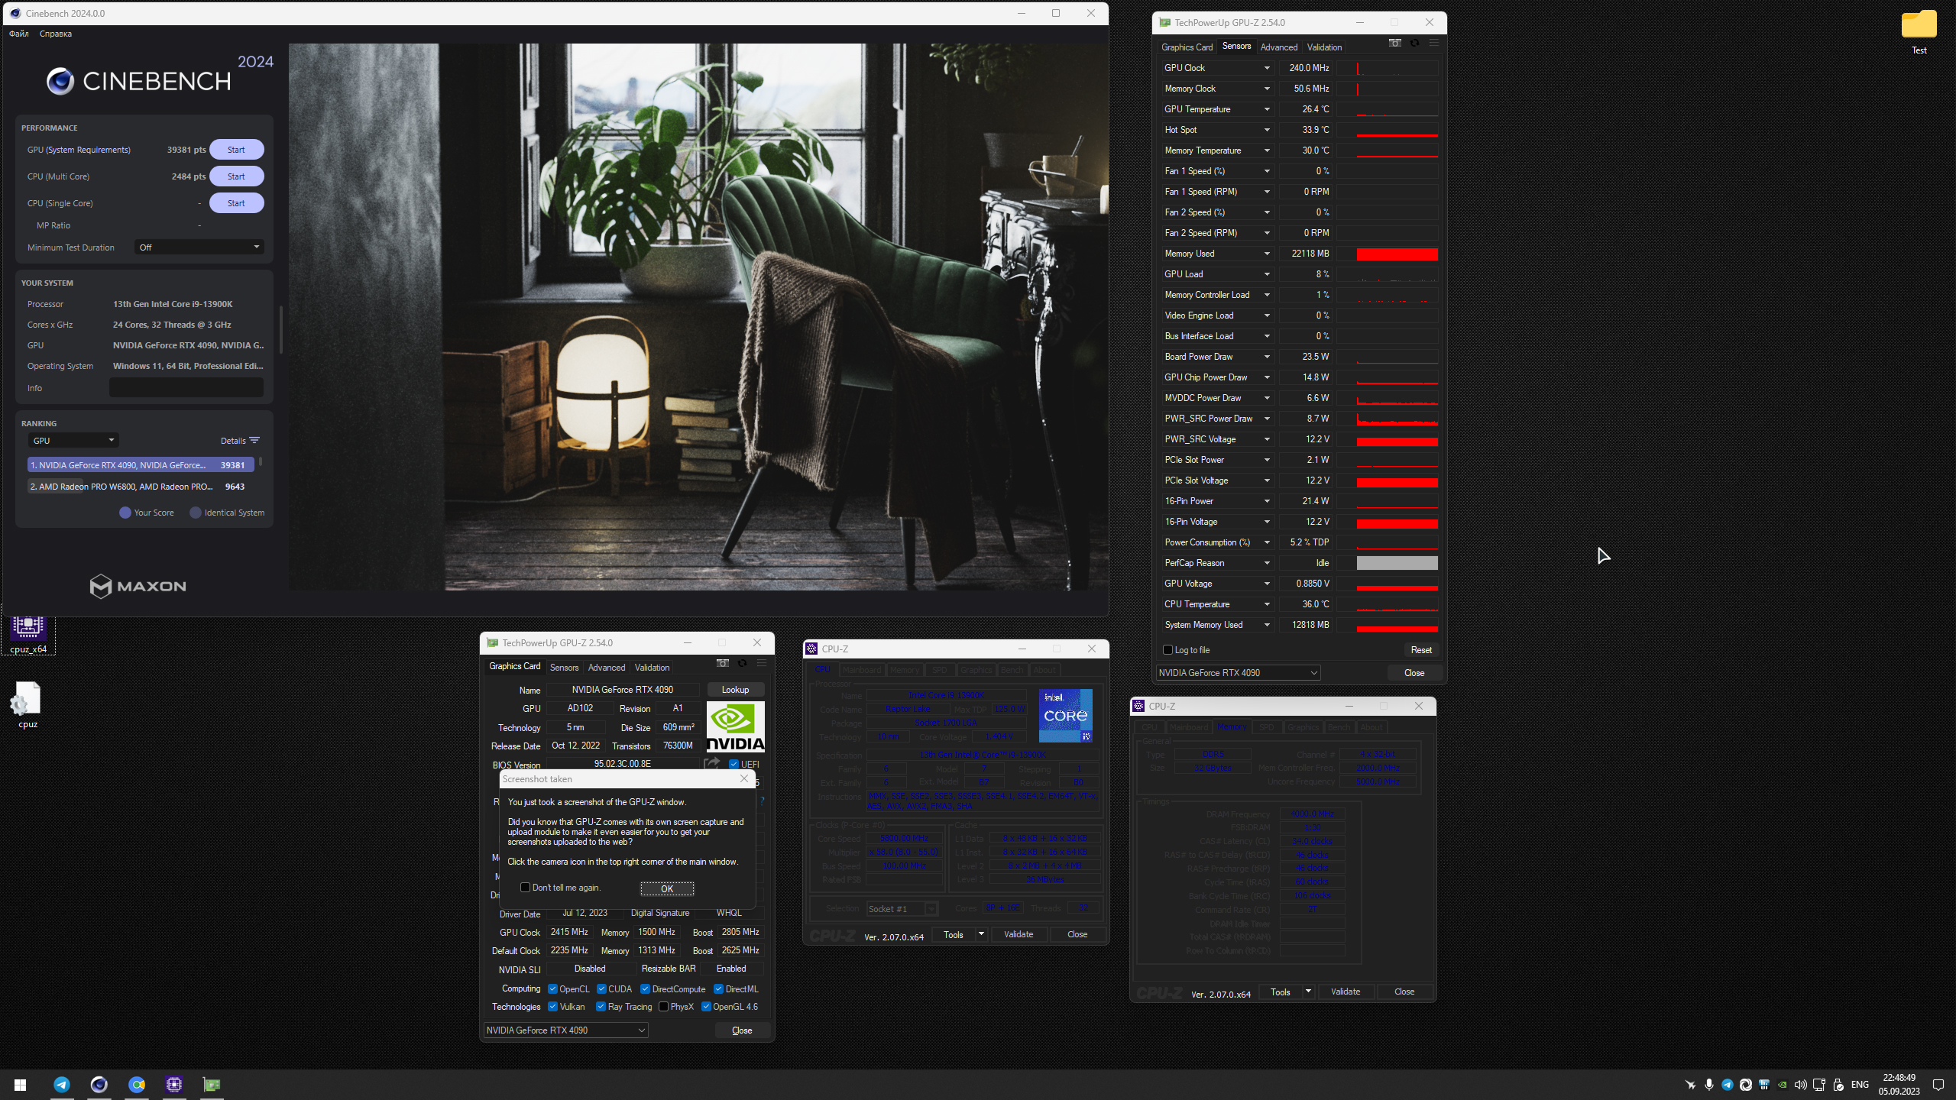This screenshot has width=1956, height=1100.
Task: Open the GPU ranking dropdown in Cinebench
Action: [73, 440]
